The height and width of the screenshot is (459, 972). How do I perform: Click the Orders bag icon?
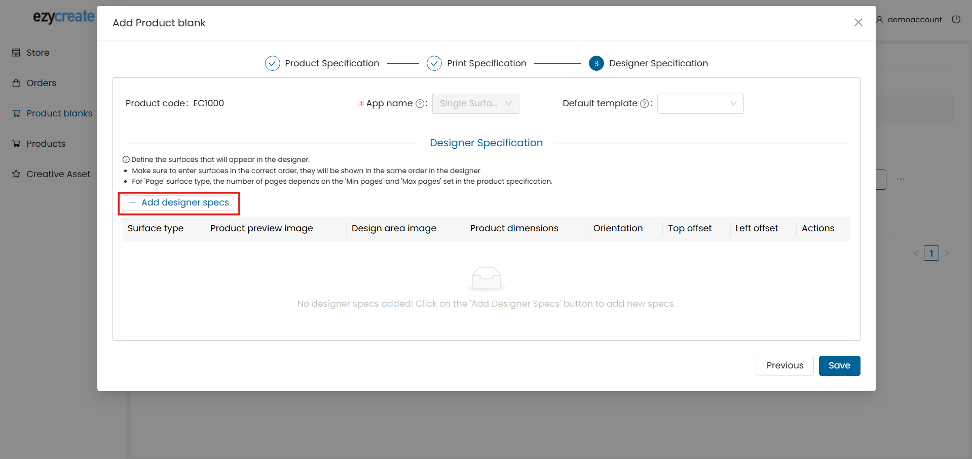pyautogui.click(x=16, y=83)
